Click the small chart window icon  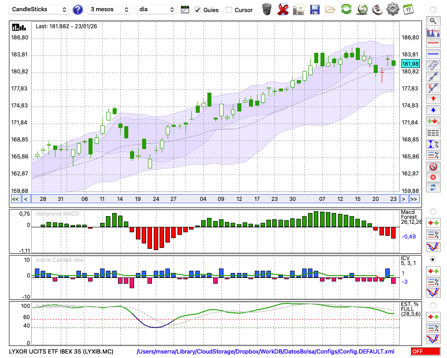(185, 10)
